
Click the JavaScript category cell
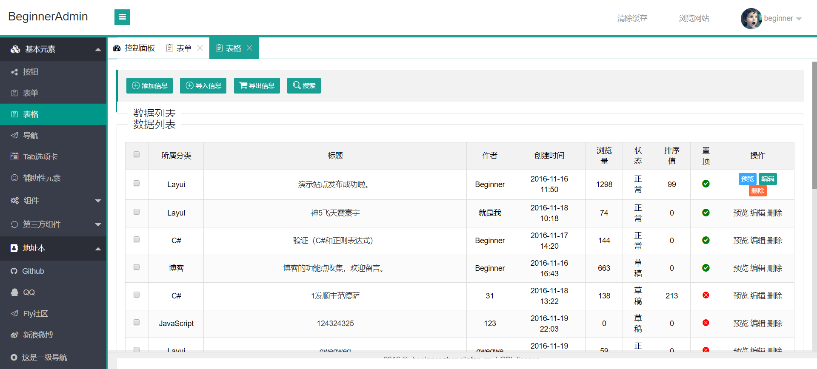(x=176, y=324)
